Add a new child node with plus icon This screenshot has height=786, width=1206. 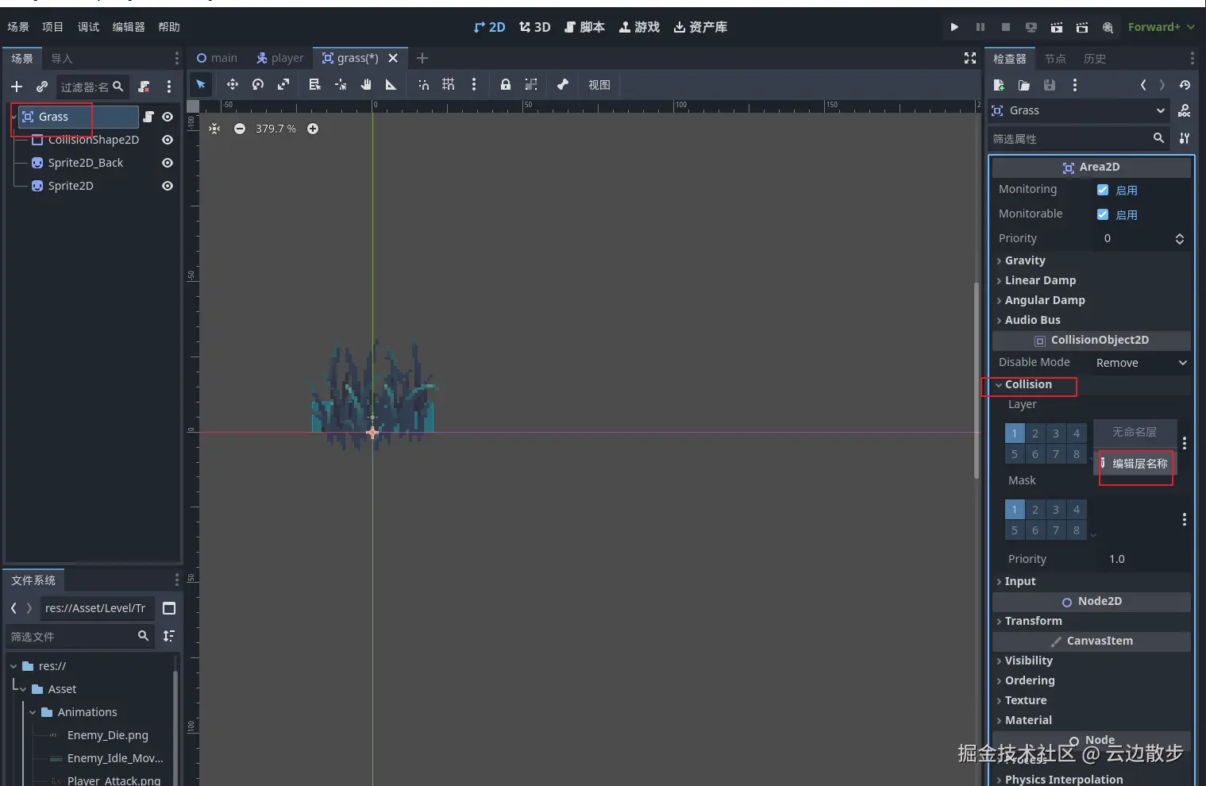point(17,87)
